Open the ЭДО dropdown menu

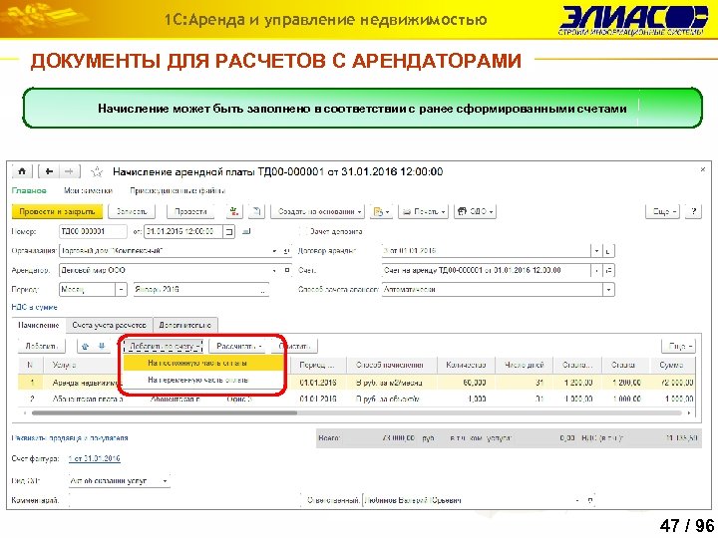475,211
